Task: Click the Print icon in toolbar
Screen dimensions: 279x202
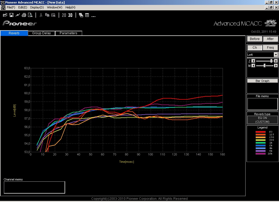Action: (24, 15)
